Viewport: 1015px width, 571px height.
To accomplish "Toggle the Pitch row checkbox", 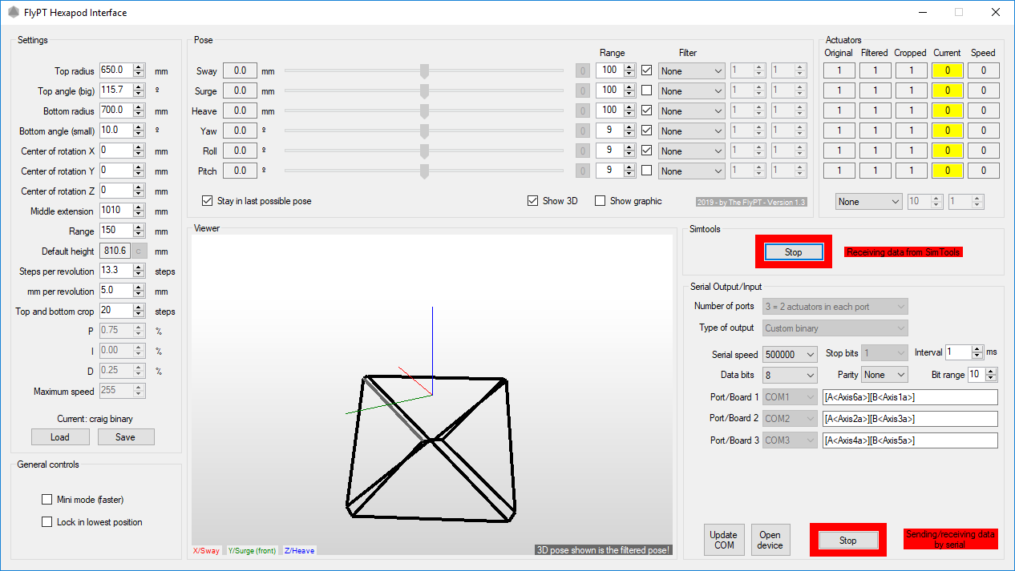I will [646, 171].
